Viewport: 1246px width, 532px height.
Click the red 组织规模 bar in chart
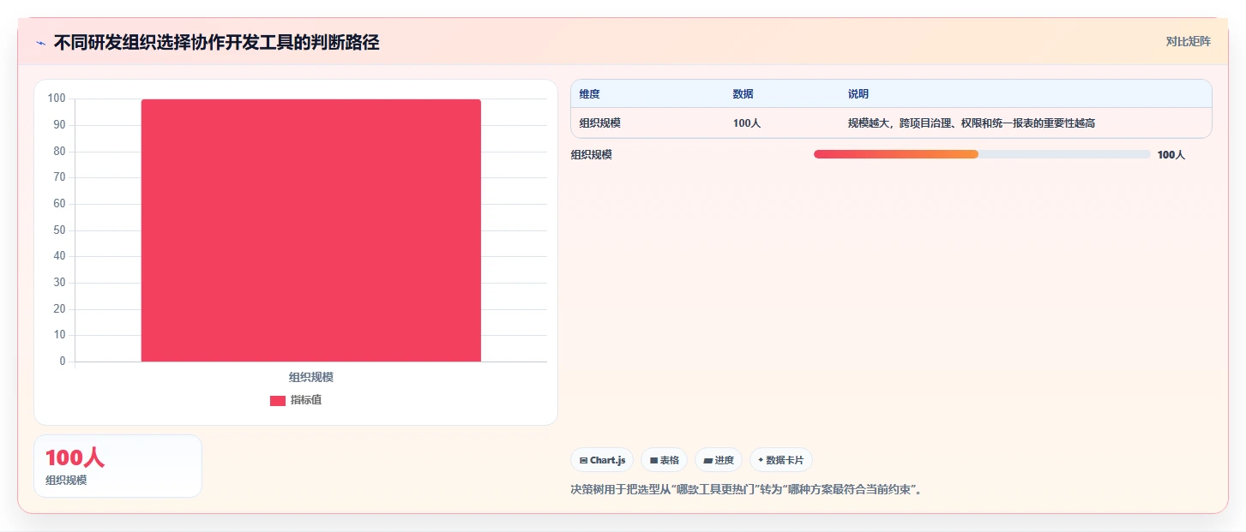(x=311, y=230)
